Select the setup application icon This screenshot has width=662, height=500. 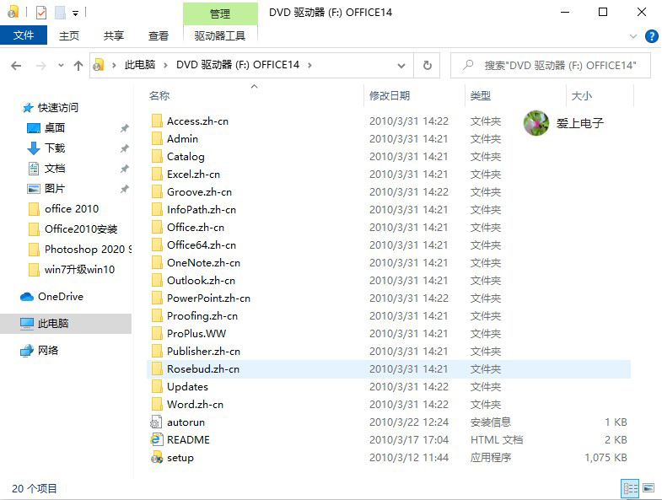pyautogui.click(x=157, y=458)
